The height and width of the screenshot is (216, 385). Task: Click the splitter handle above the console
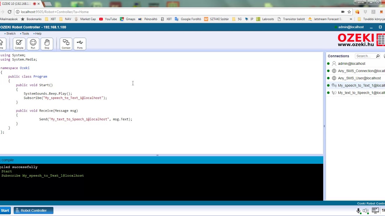point(157,155)
